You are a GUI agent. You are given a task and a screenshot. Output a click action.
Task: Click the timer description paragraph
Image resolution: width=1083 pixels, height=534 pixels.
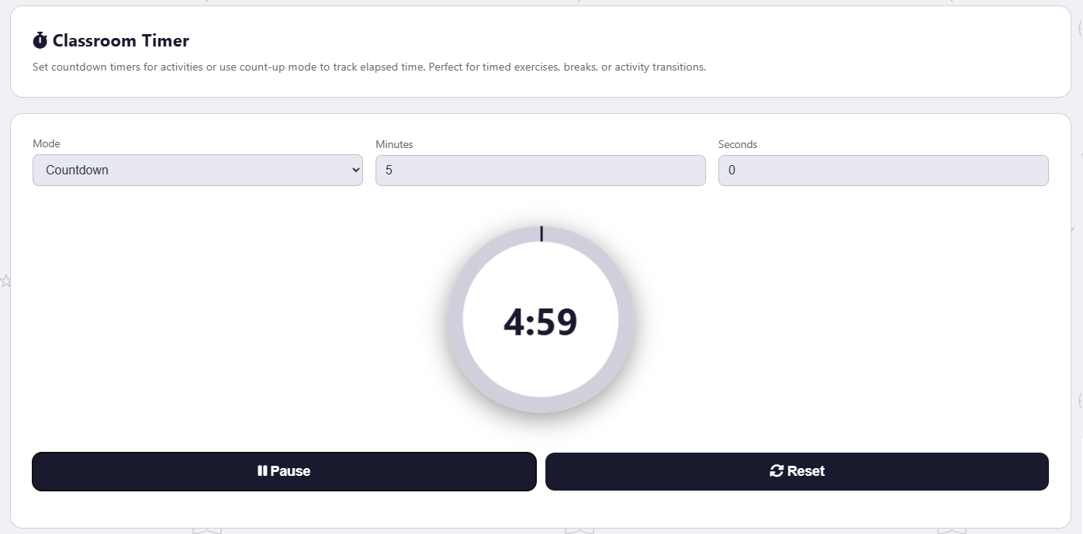(369, 67)
